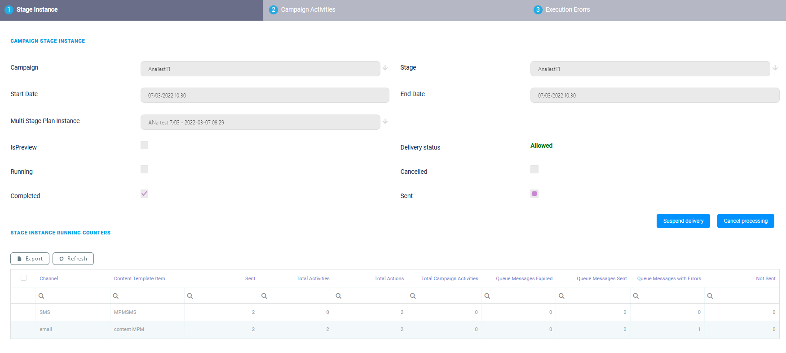Click search icon in Total Campaign Activities filter
786x353 pixels.
tap(413, 296)
